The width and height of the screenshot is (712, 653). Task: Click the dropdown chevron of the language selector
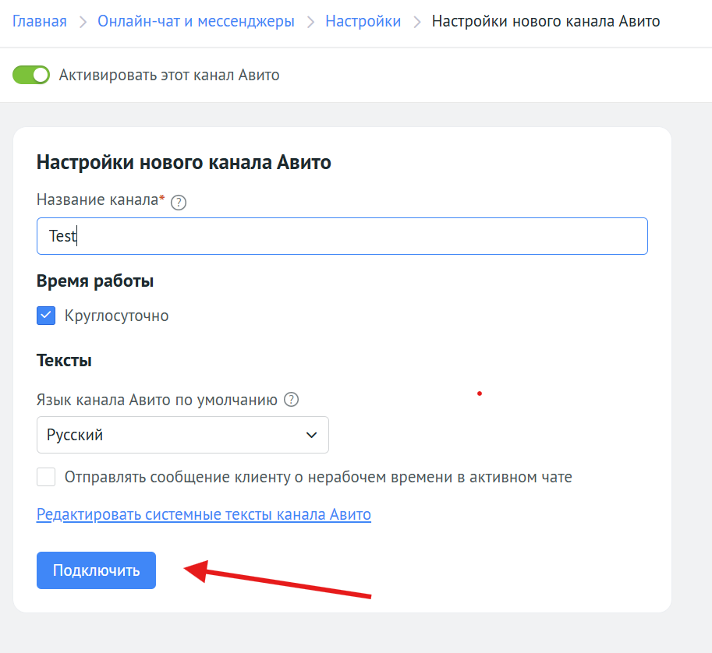coord(311,434)
